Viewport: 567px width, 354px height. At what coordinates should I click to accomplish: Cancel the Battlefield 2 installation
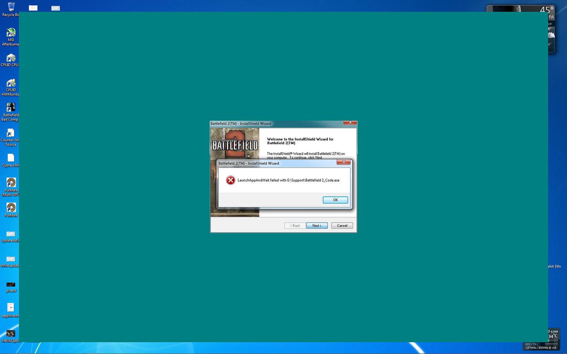(342, 226)
